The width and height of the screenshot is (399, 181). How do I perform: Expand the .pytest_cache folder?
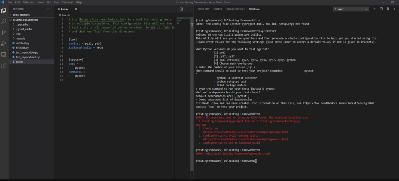click(31, 29)
